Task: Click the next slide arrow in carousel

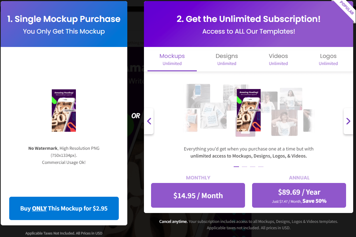Action: coord(348,121)
